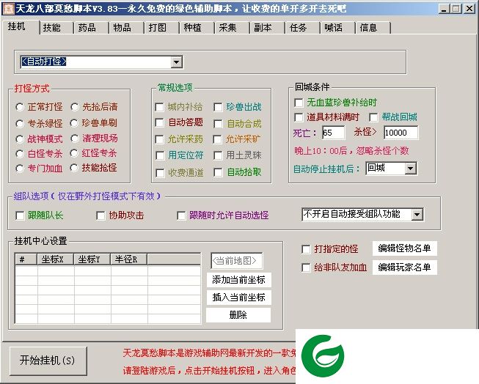Open the 采集 tab
The width and height of the screenshot is (479, 384).
(232, 28)
